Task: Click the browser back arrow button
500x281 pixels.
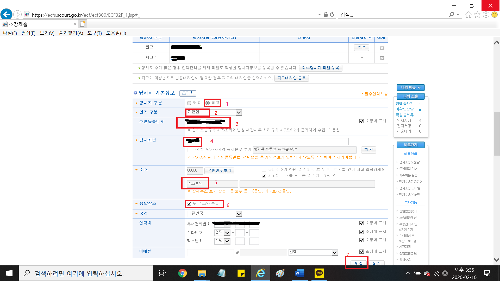Action: pyautogui.click(x=7, y=14)
